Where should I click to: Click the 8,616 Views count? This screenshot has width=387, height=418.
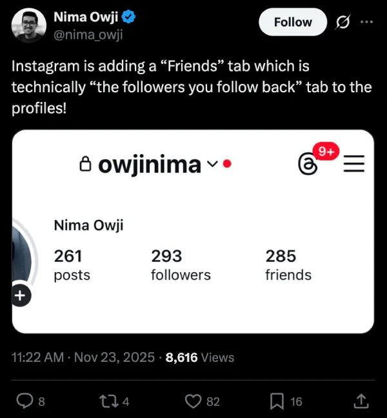point(200,357)
